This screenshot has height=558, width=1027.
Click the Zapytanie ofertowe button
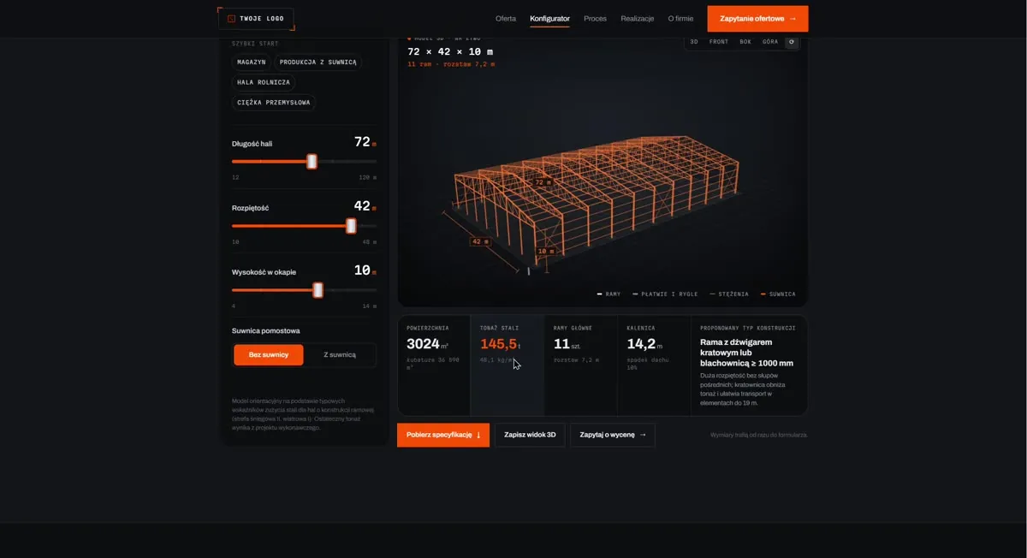pyautogui.click(x=757, y=19)
